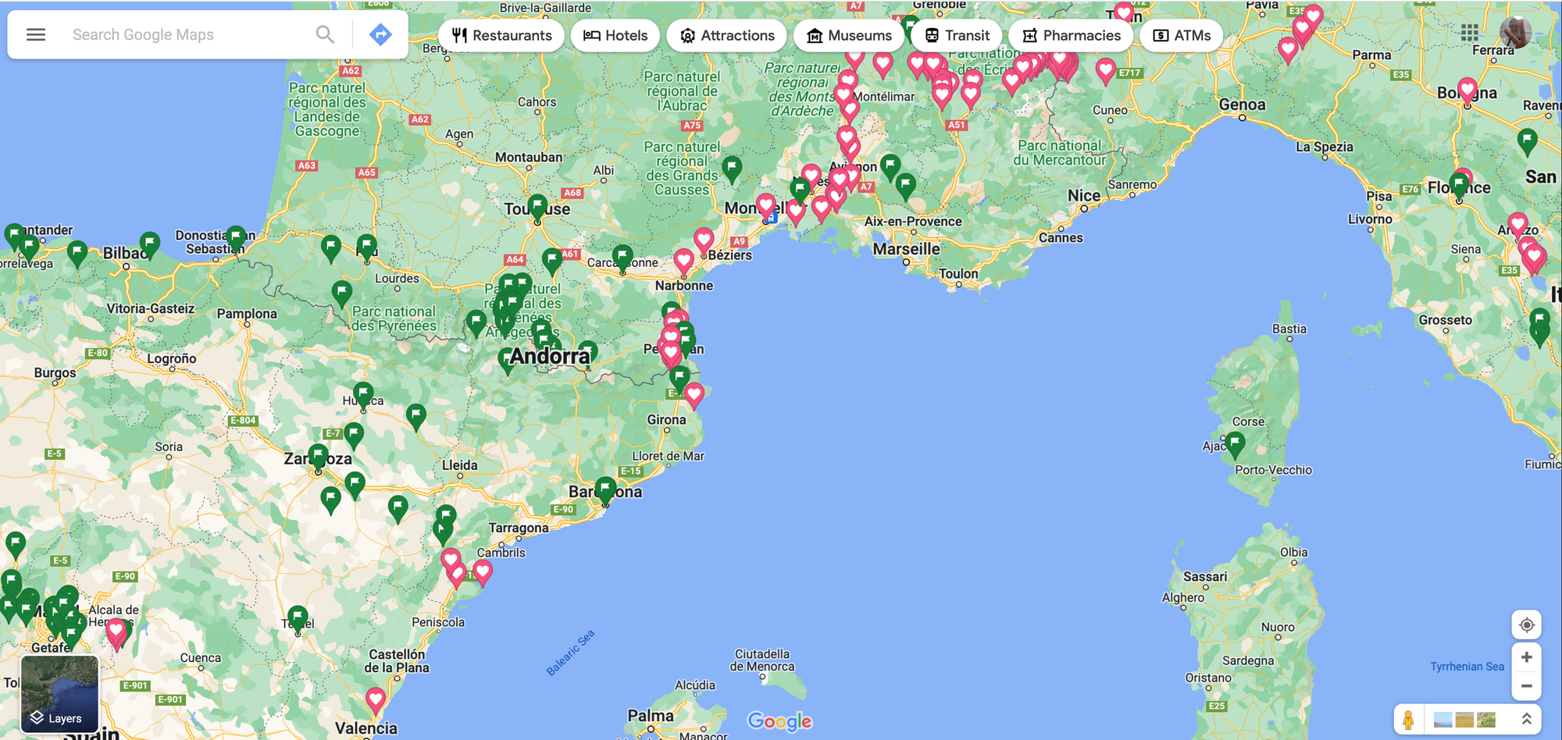The width and height of the screenshot is (1562, 740).
Task: Click the Genoa city label
Action: point(1242,105)
